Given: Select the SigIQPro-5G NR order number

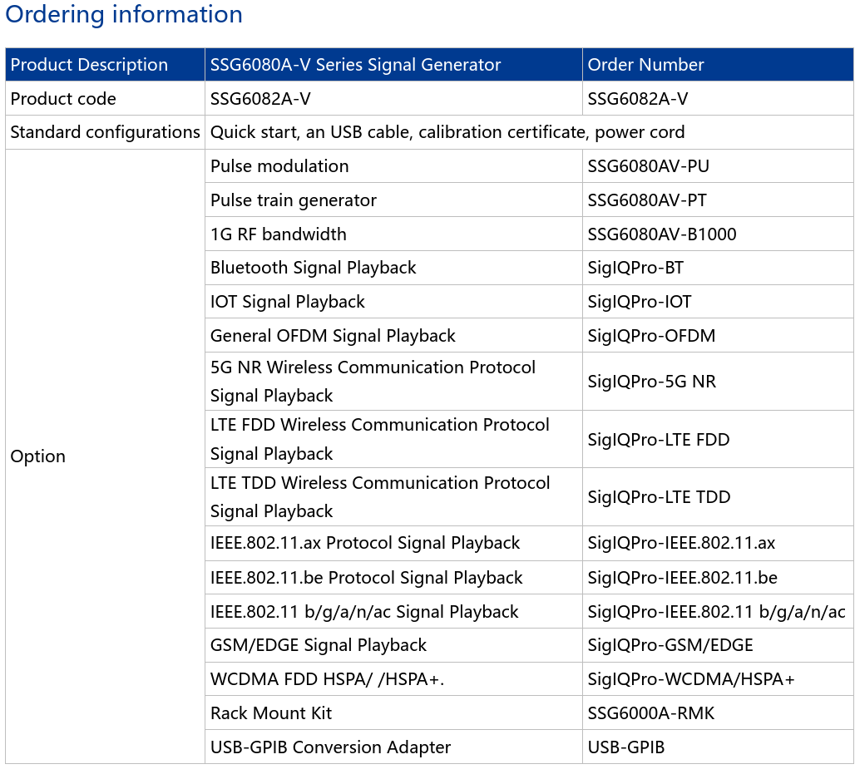Looking at the screenshot, I should pos(651,382).
